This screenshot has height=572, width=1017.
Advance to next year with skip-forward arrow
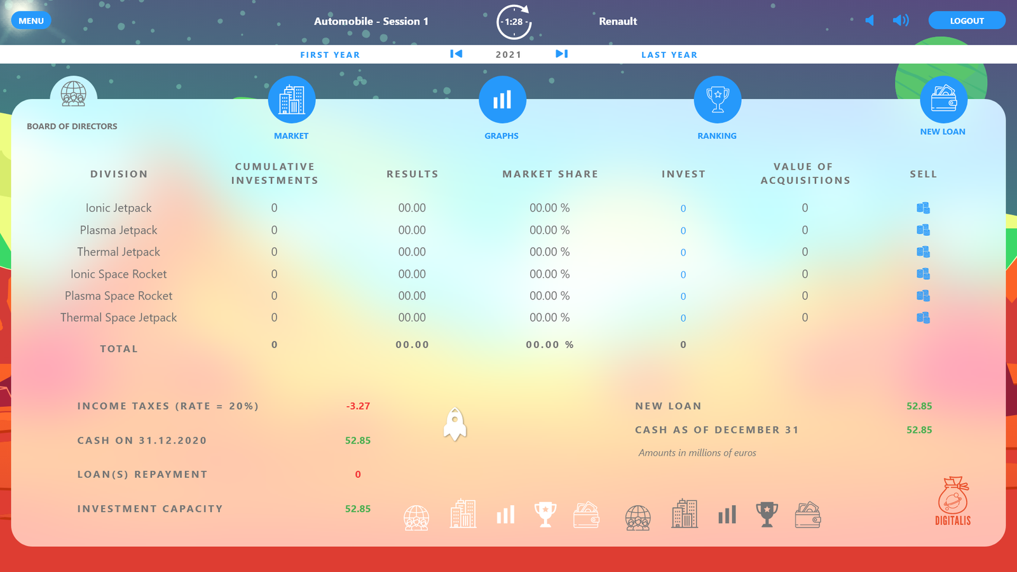pyautogui.click(x=562, y=54)
